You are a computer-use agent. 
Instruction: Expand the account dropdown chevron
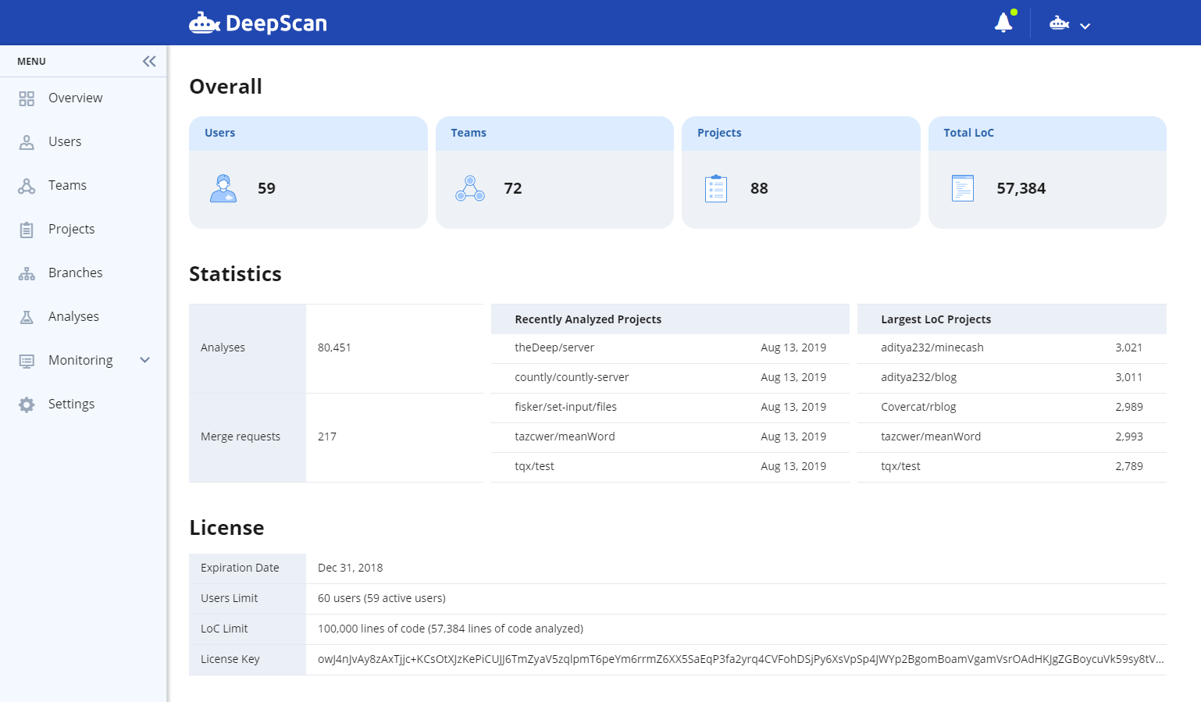1085,26
